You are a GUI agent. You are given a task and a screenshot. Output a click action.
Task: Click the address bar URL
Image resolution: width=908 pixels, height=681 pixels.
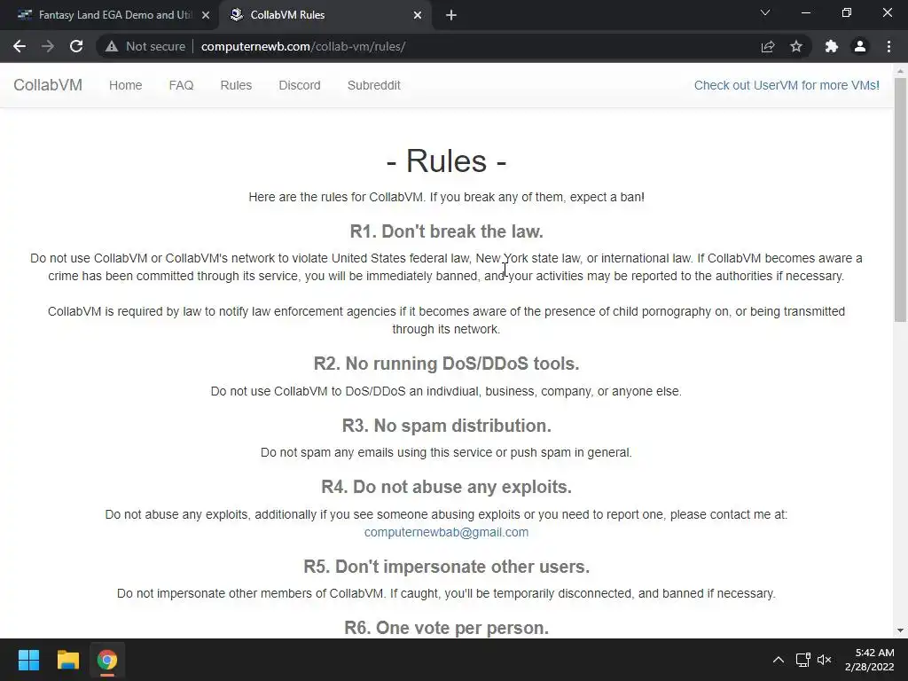[303, 46]
